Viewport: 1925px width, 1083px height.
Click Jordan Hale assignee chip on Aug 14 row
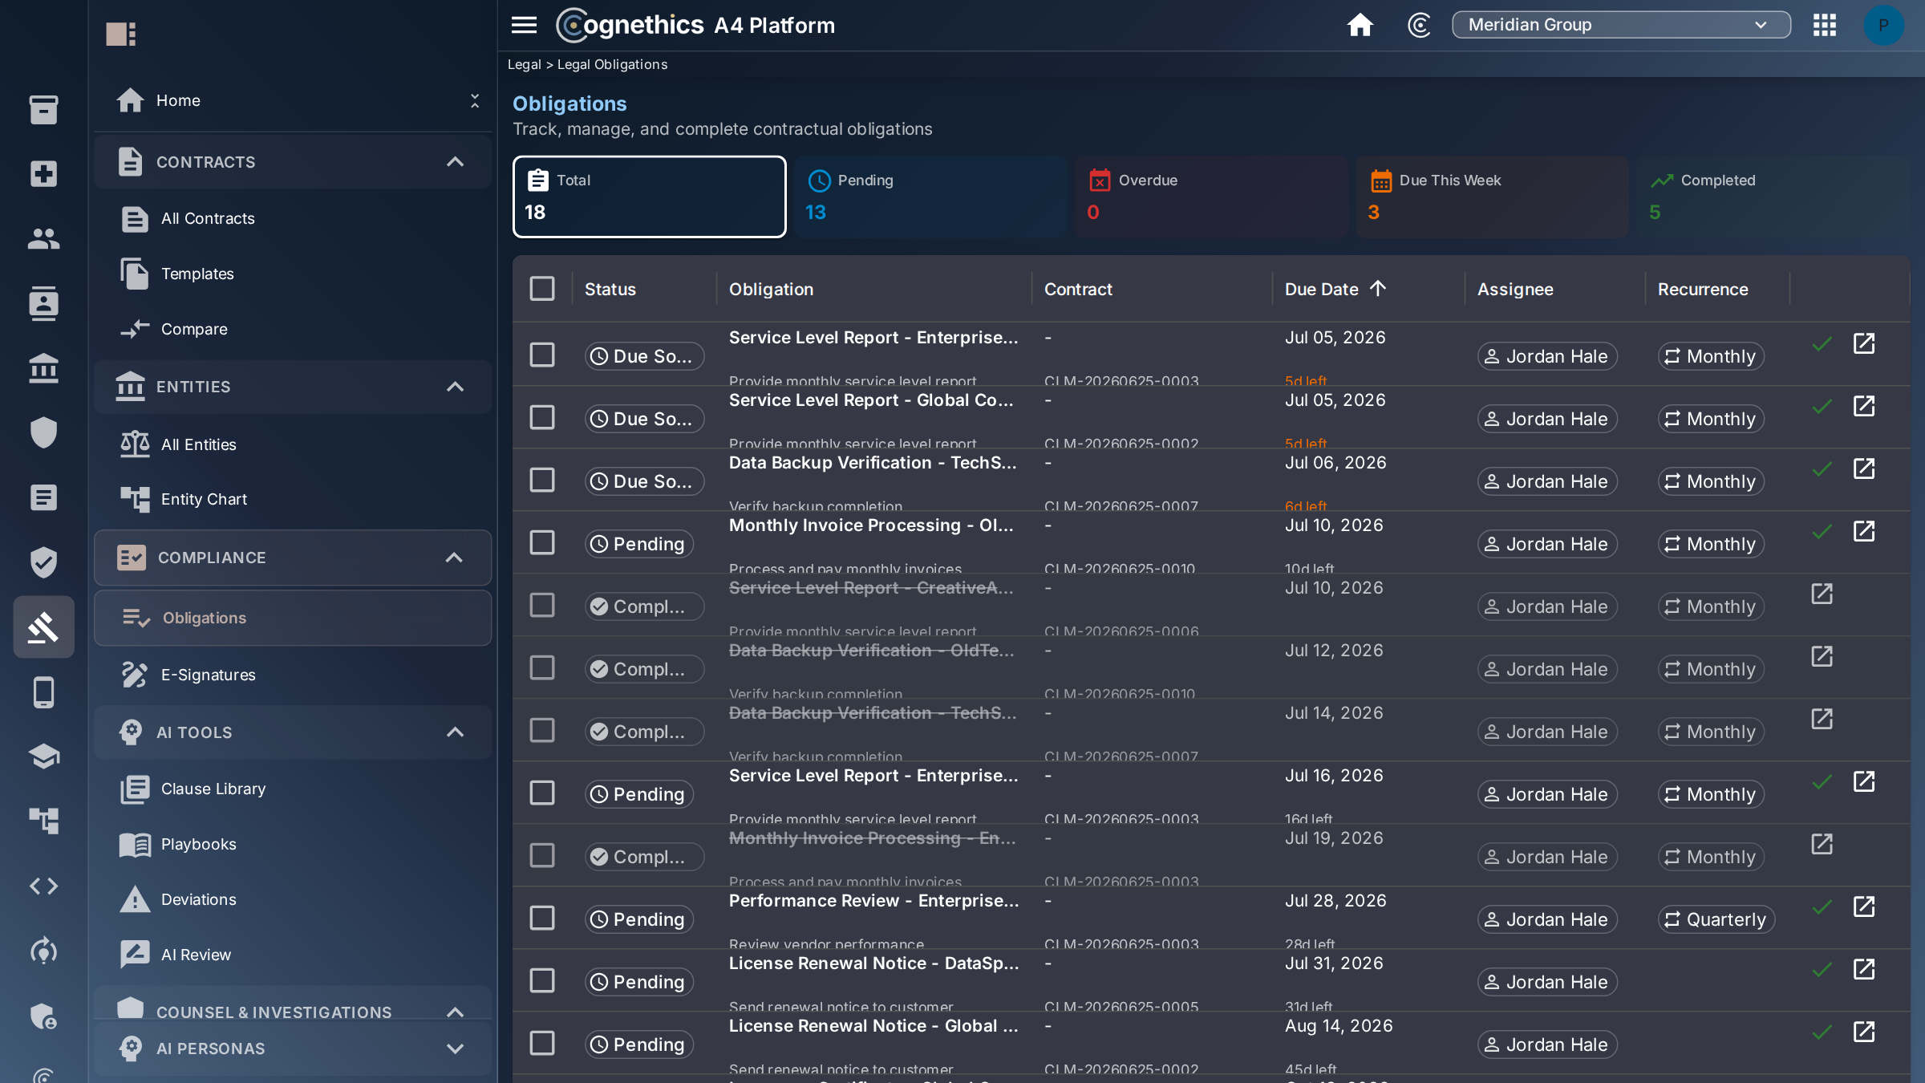tap(1547, 1044)
